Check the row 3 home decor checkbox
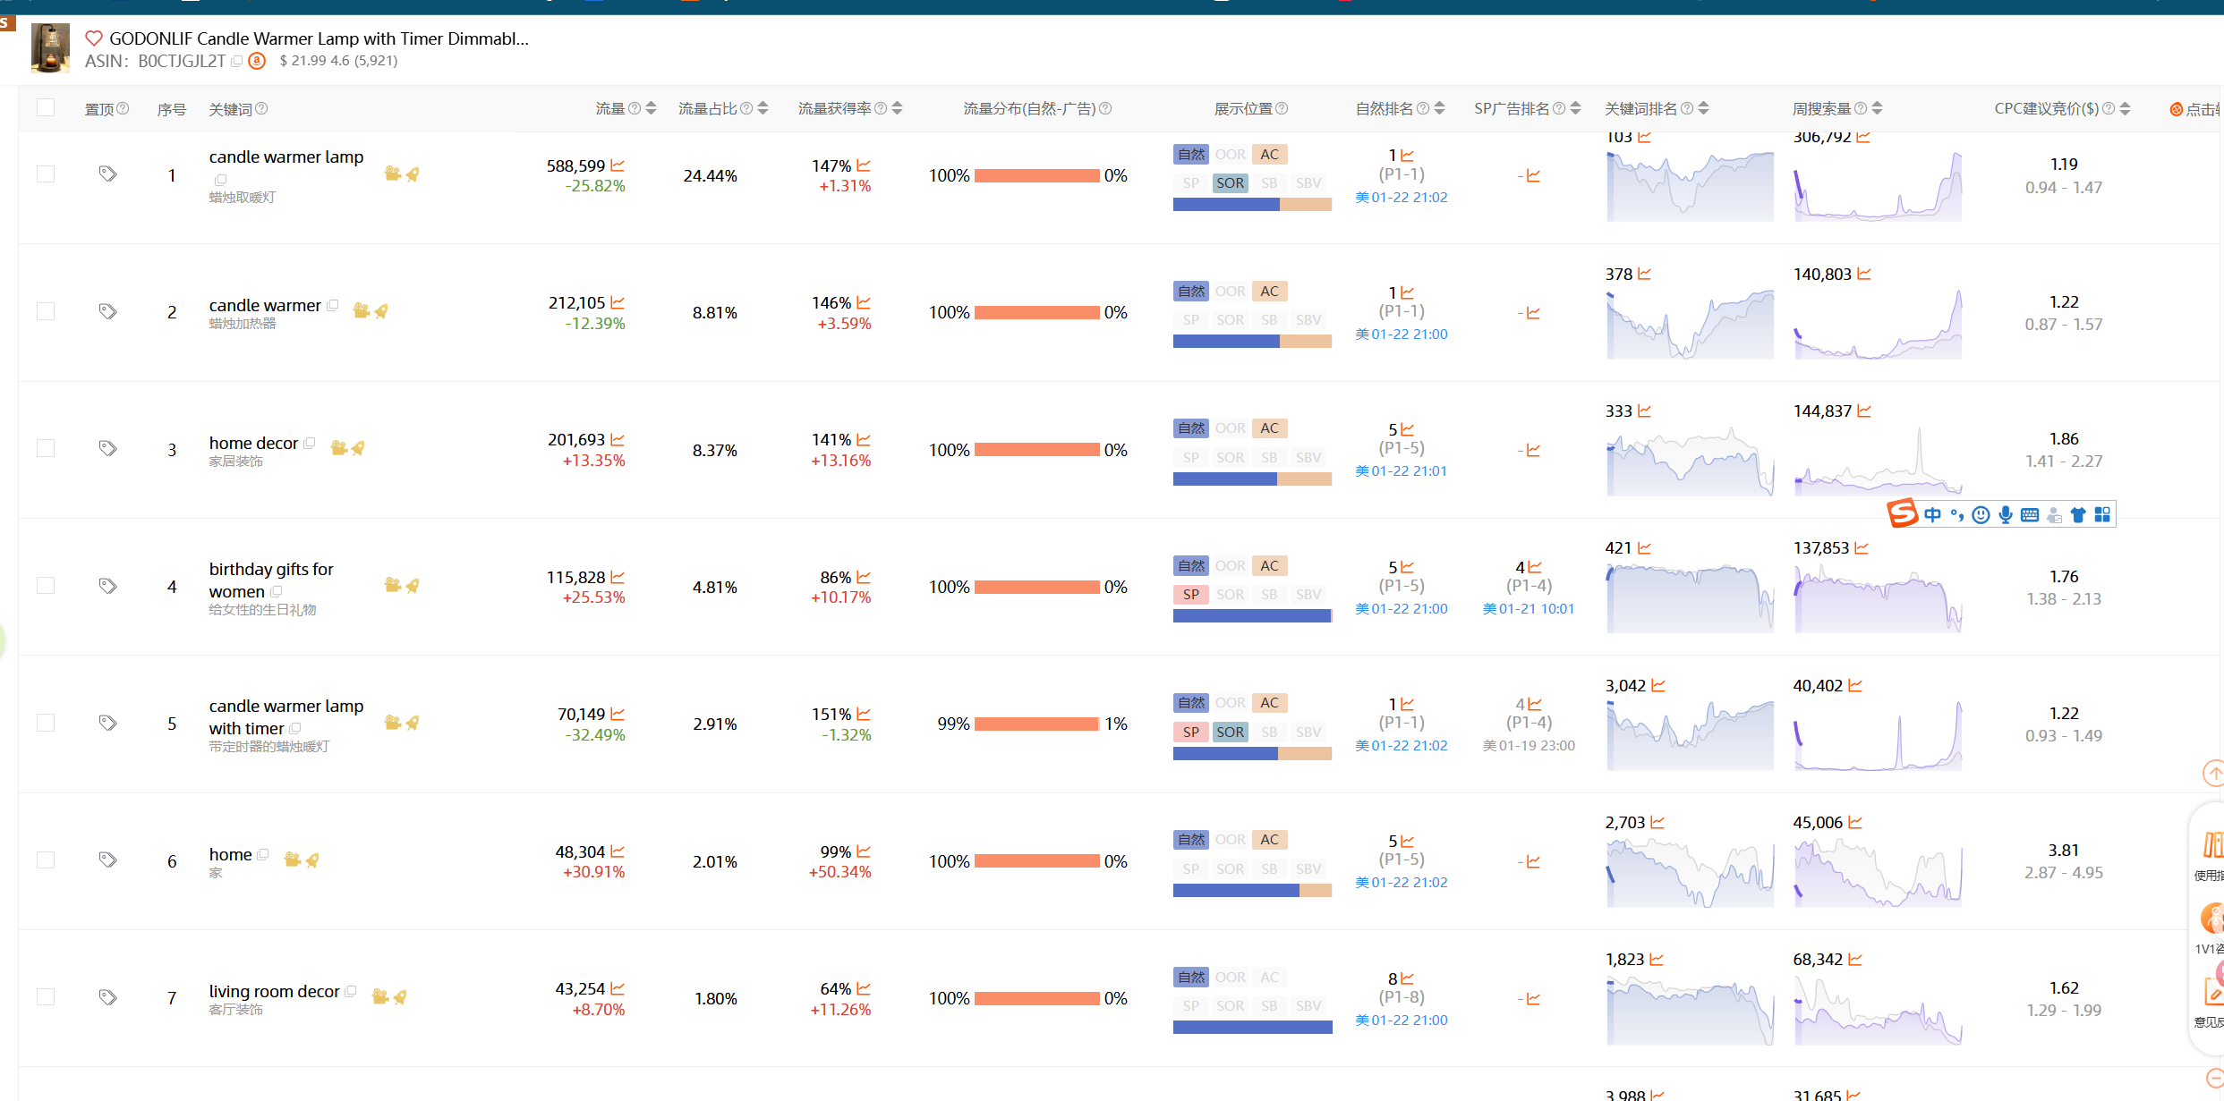Screen dimensions: 2224x1101 point(46,448)
